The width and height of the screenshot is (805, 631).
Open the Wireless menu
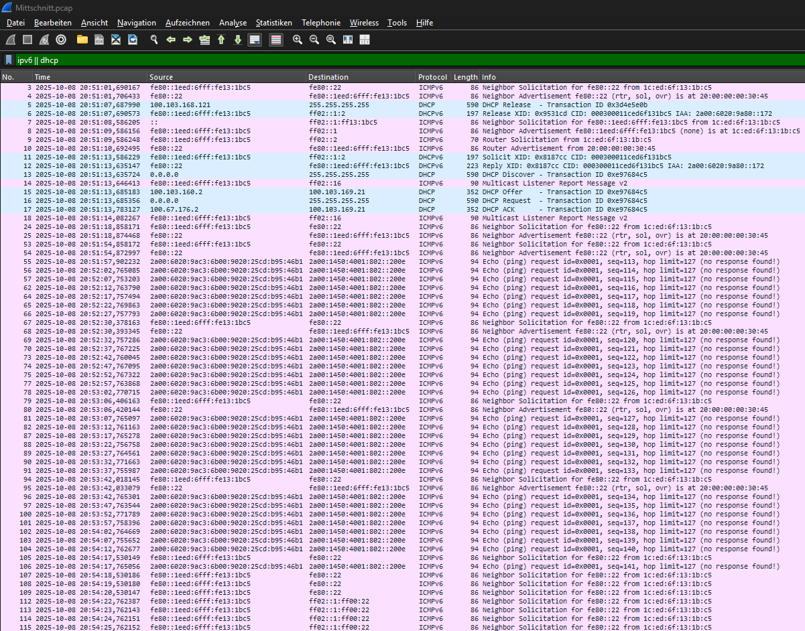[x=364, y=23]
